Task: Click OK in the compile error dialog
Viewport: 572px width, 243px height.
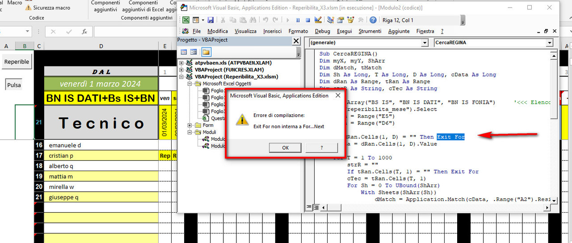Action: click(285, 148)
